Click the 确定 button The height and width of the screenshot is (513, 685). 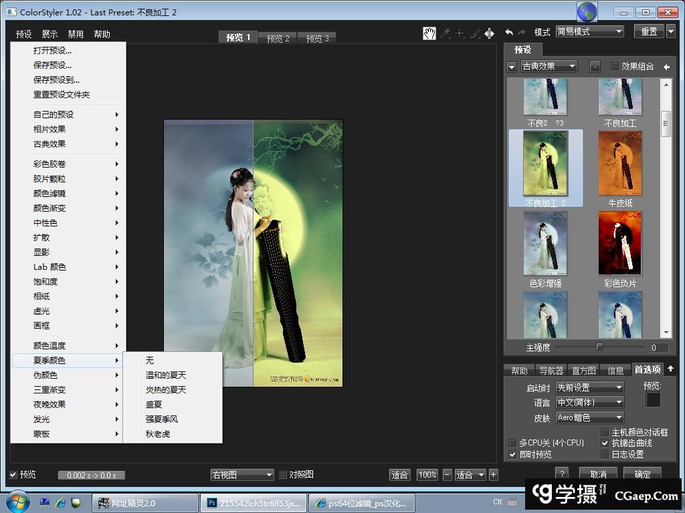pyautogui.click(x=642, y=474)
